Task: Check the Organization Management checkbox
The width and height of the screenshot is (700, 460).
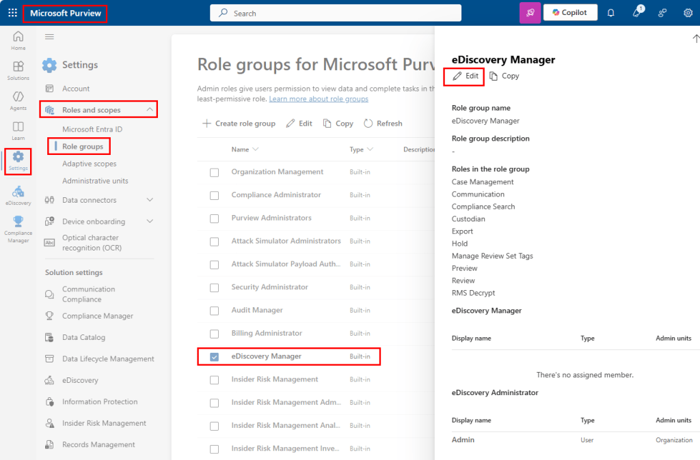Action: [x=215, y=173]
